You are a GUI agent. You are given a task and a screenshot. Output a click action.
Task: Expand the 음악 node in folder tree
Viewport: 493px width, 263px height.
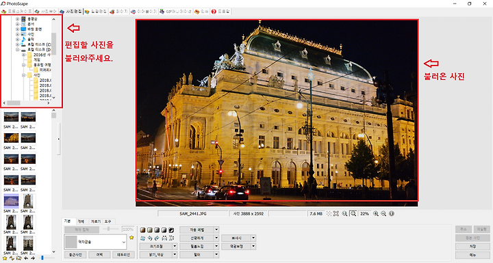tap(18, 39)
